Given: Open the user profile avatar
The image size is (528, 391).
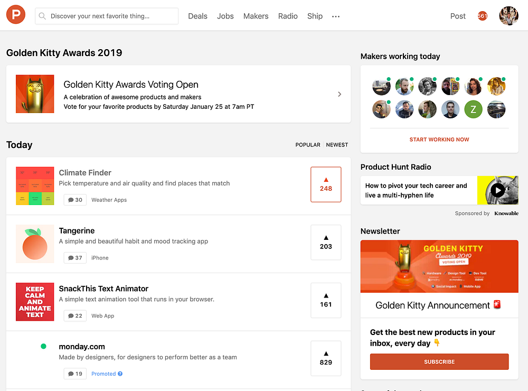Looking at the screenshot, I should (x=508, y=16).
